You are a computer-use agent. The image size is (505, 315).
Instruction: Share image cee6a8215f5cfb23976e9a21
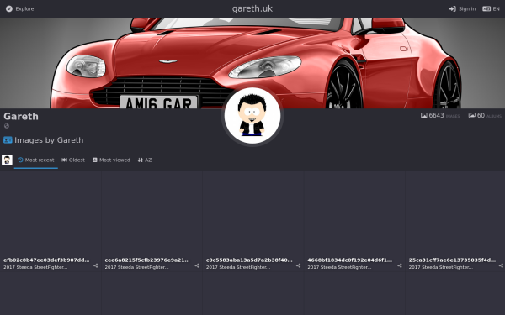[197, 265]
